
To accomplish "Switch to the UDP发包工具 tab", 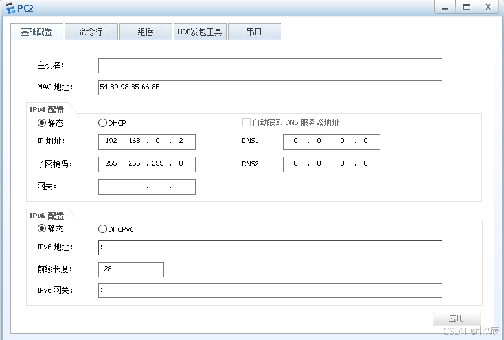I will (200, 32).
